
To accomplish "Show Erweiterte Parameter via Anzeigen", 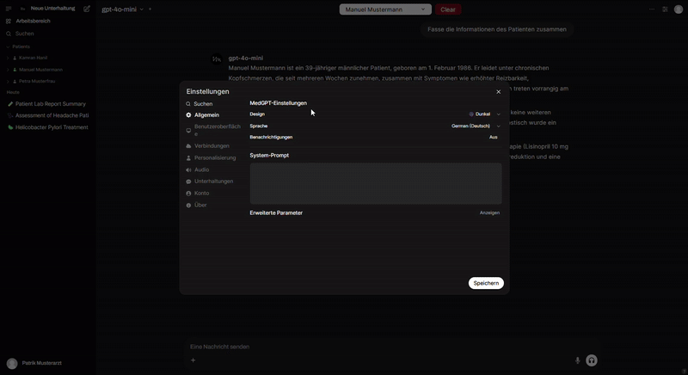I will [x=489, y=212].
